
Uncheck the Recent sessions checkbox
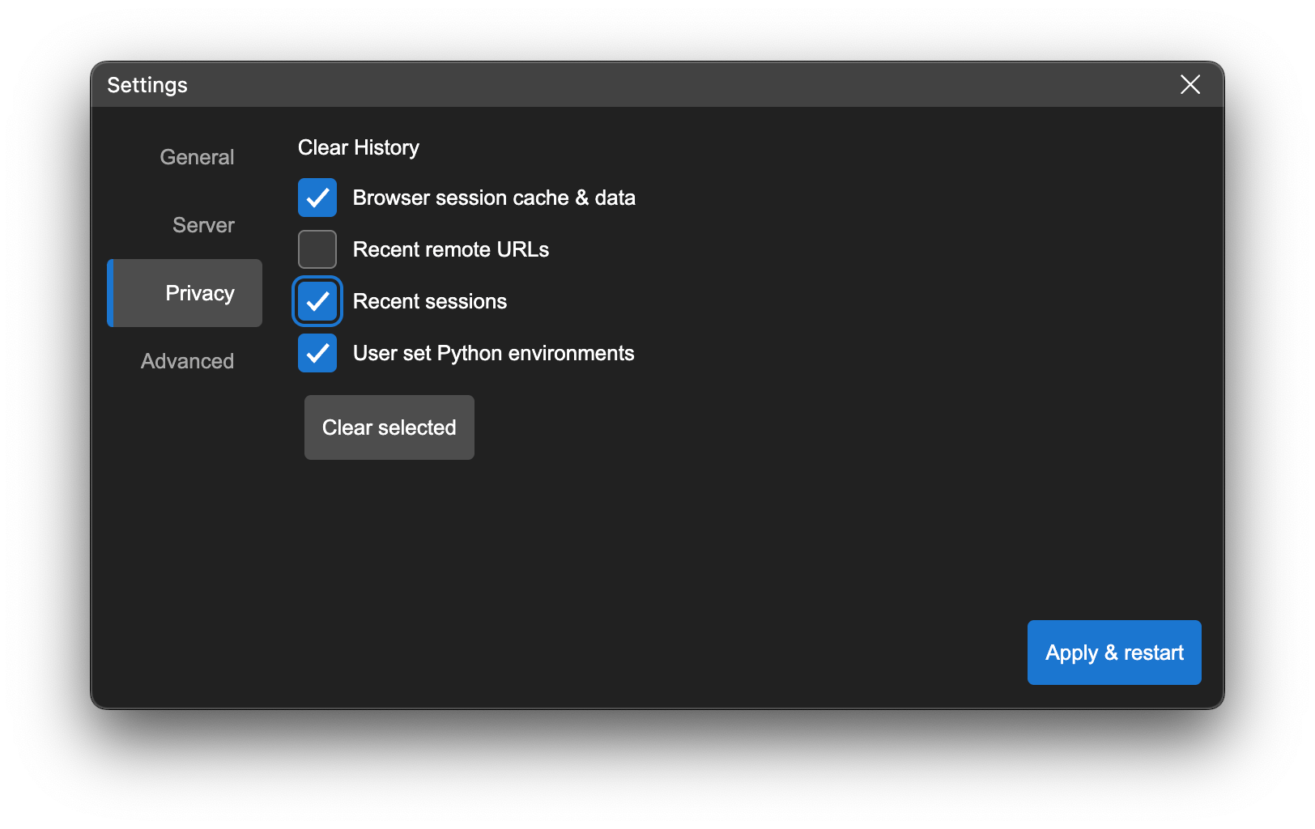click(317, 301)
